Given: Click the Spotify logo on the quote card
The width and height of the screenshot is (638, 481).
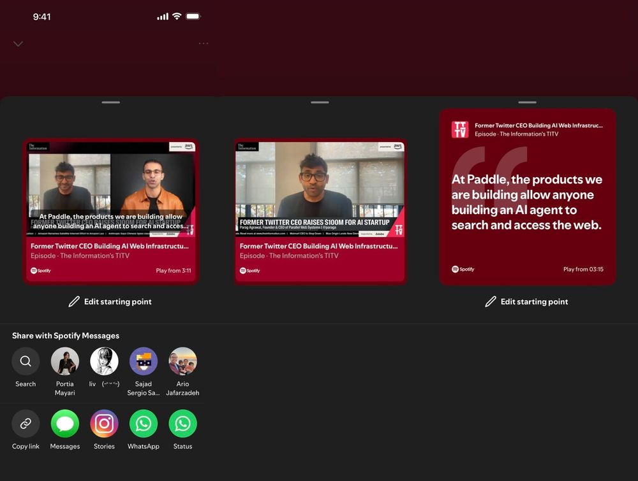Looking at the screenshot, I should (455, 269).
